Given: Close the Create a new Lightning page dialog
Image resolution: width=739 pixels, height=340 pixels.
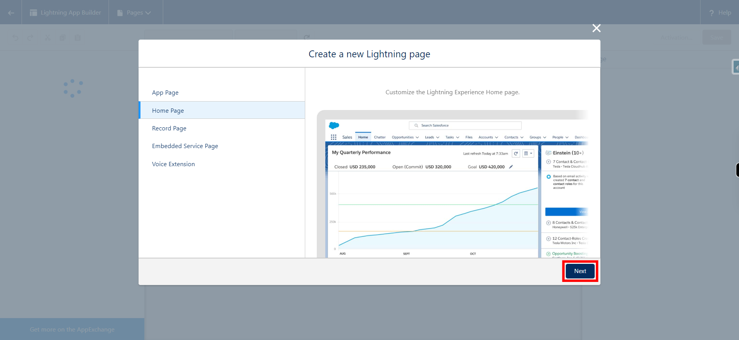Looking at the screenshot, I should 596,28.
